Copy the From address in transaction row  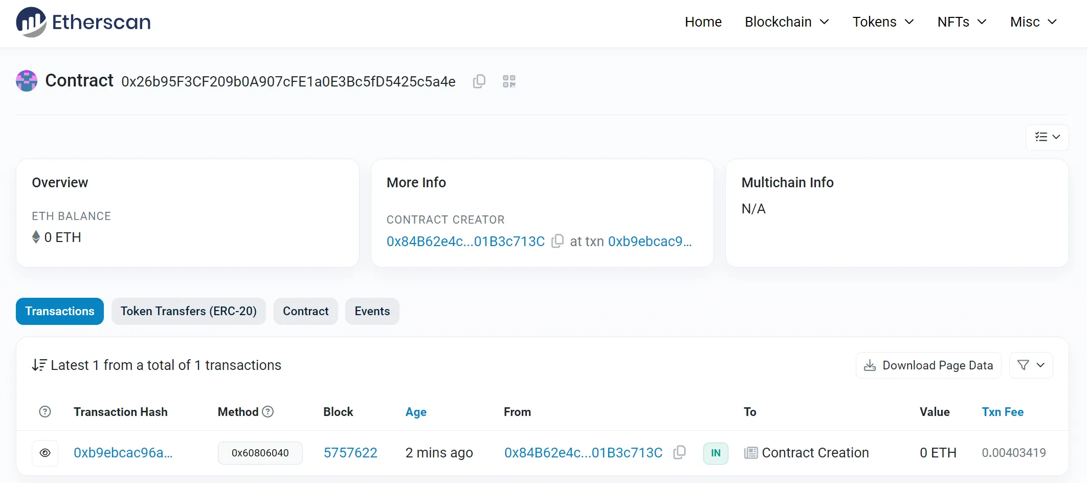[x=679, y=452]
